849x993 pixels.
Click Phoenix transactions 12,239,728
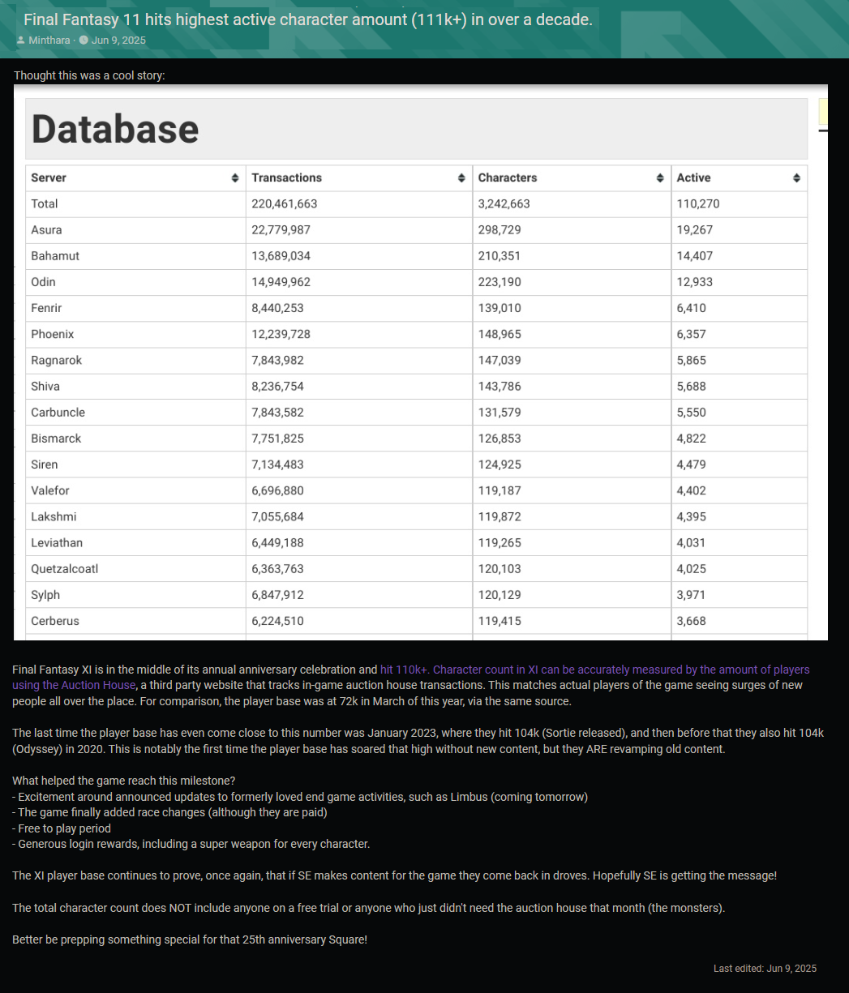pos(281,334)
